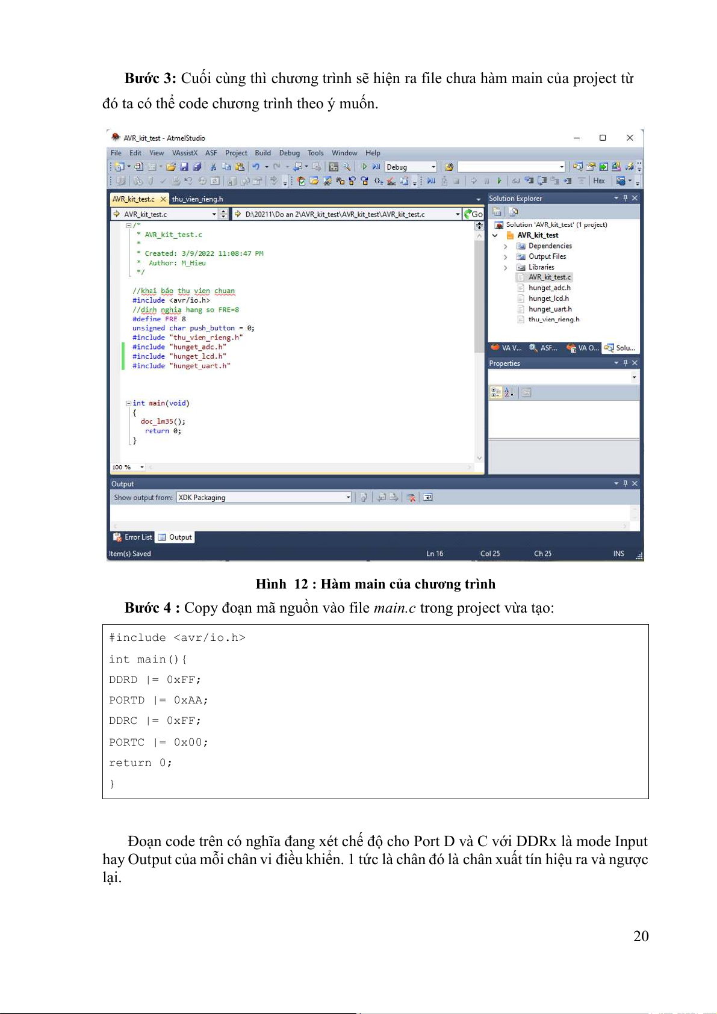Screen dimensions: 717x1014
Task: Click the Alphabetical sort icon in Properties
Action: (x=509, y=392)
